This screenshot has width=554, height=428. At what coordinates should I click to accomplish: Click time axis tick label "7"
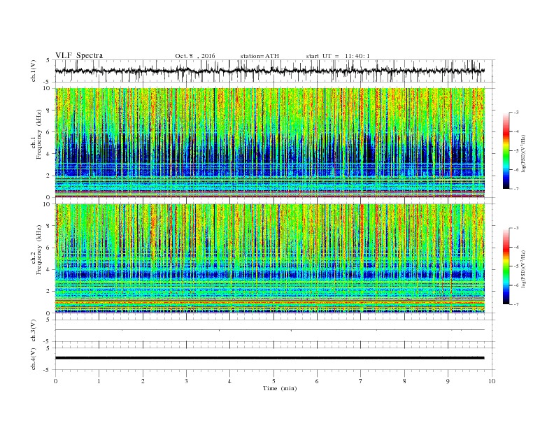pyautogui.click(x=361, y=381)
